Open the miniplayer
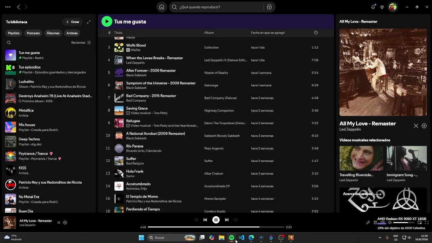The image size is (432, 243). point(420,223)
